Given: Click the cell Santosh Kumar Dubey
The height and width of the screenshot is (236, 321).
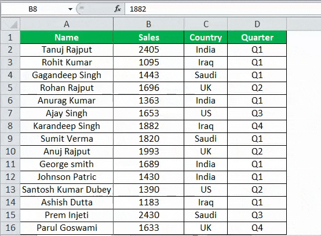Looking at the screenshot, I should (67, 190).
